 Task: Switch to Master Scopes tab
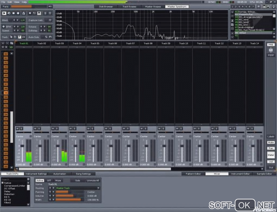(153, 7)
